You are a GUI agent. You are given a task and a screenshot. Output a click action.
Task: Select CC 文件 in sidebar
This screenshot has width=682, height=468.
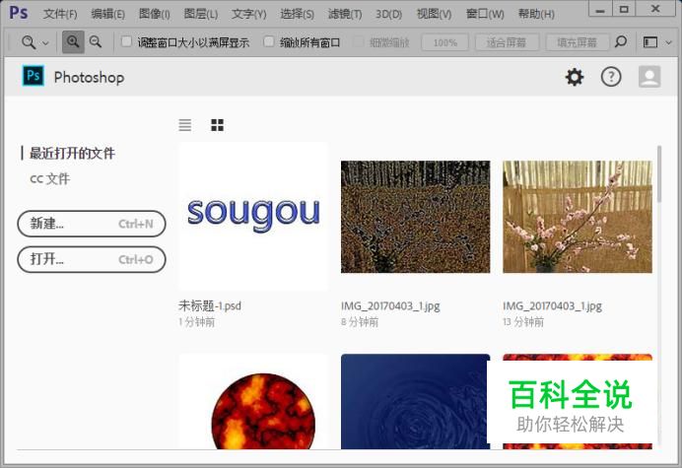pyautogui.click(x=49, y=178)
